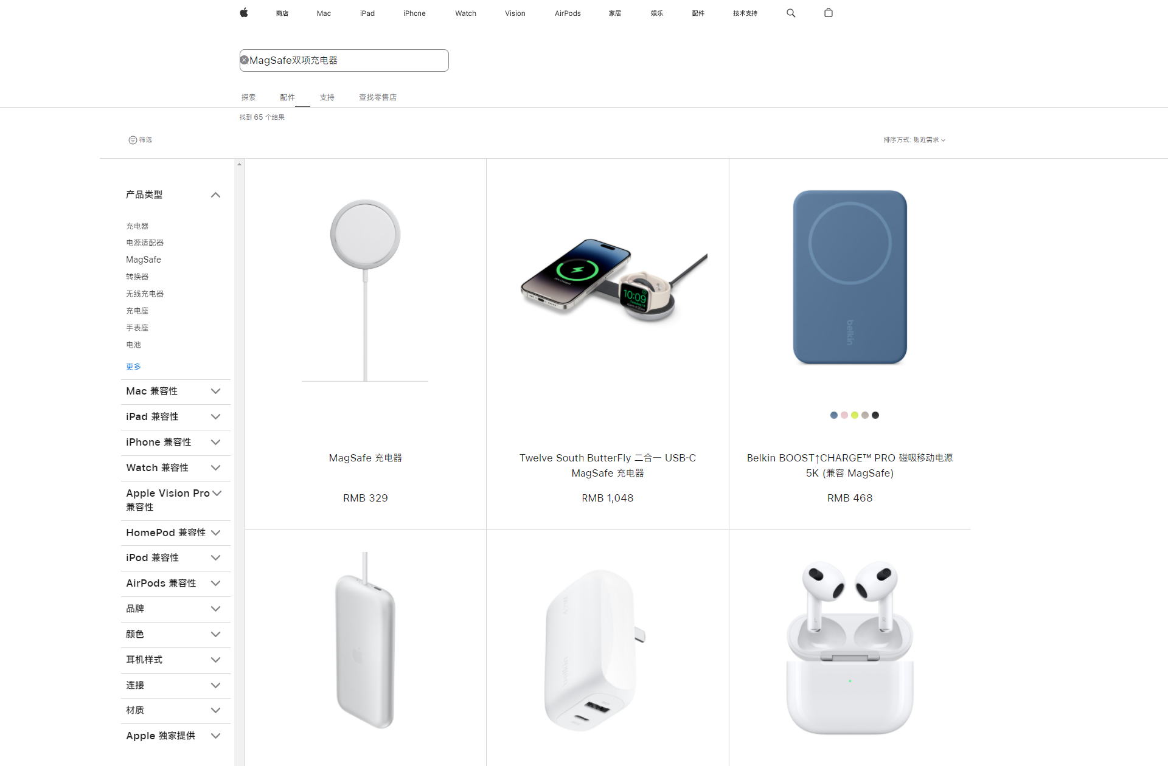
Task: Open the iPhone menu item
Action: (414, 13)
